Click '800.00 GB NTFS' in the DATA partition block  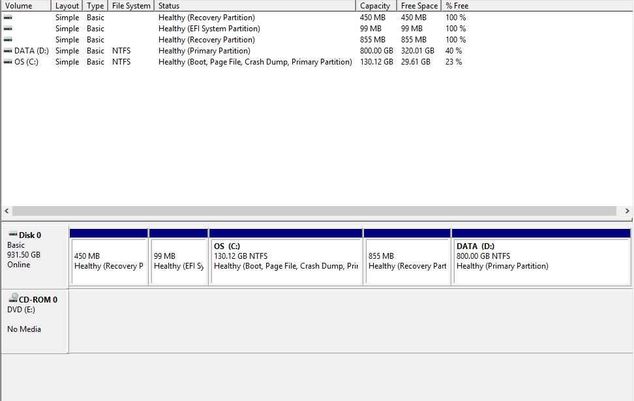coord(483,256)
